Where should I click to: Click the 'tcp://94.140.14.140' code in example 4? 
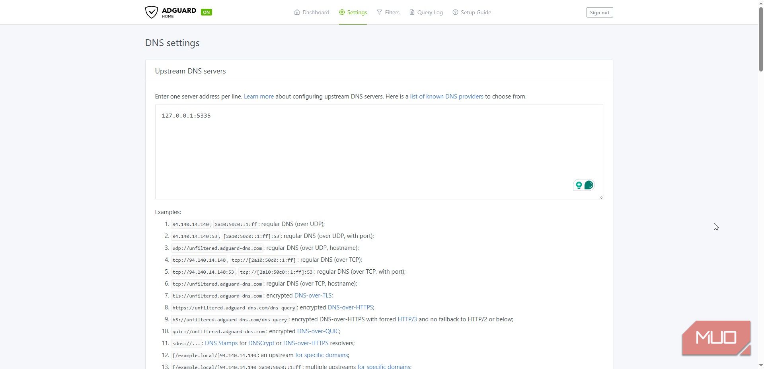point(199,260)
